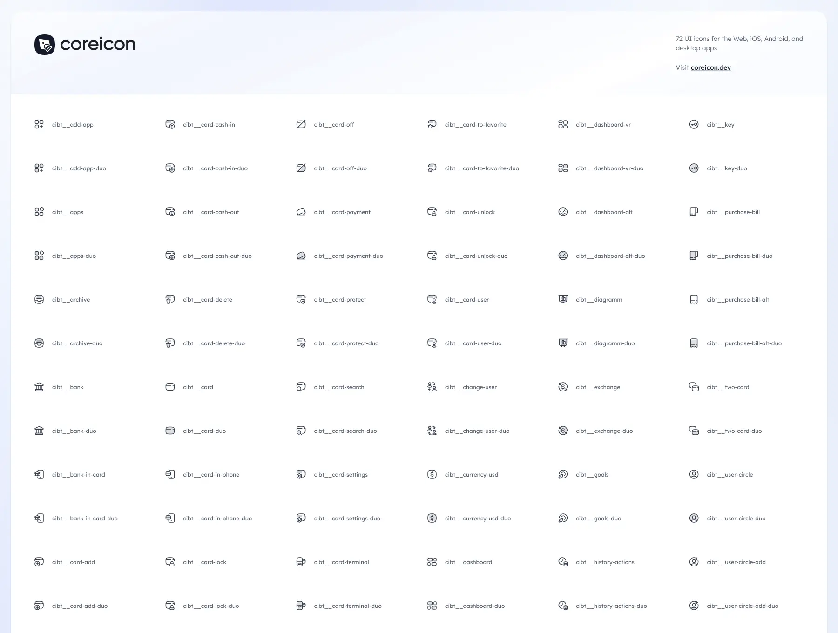Select the cibt__goals icon
Image resolution: width=838 pixels, height=633 pixels.
pos(563,474)
